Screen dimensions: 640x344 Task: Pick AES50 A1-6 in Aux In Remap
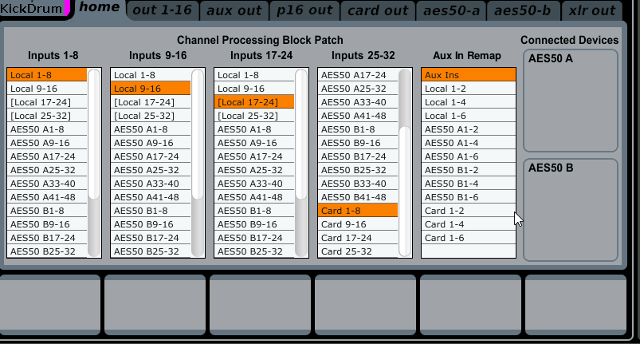[x=469, y=156]
